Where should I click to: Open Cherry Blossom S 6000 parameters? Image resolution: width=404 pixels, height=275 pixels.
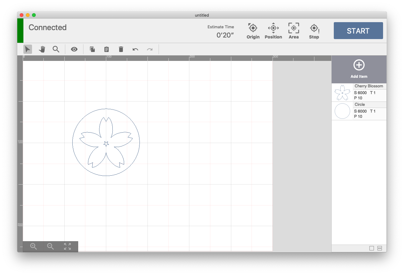point(360,93)
